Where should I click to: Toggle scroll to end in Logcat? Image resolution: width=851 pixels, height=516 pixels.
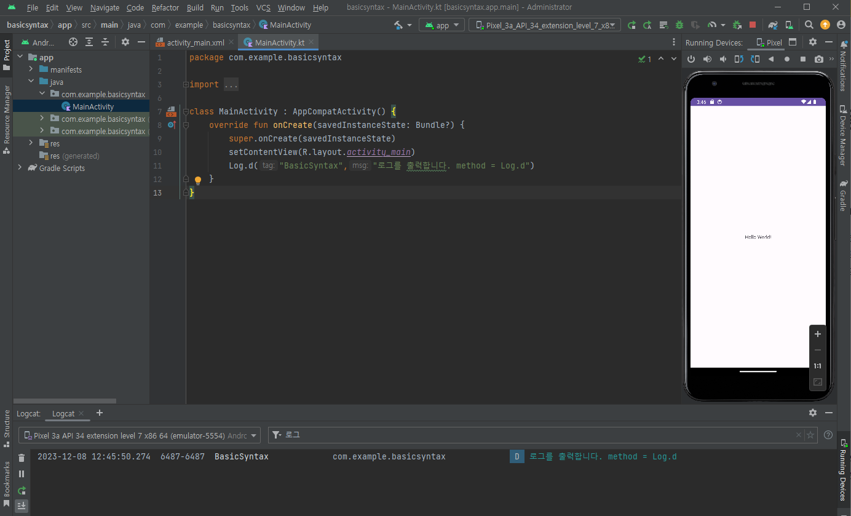(22, 506)
